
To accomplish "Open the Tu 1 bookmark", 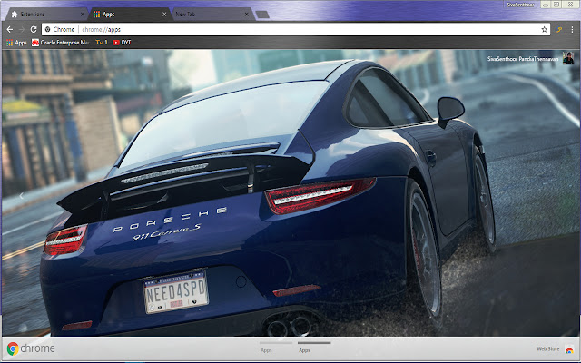I will tap(102, 43).
